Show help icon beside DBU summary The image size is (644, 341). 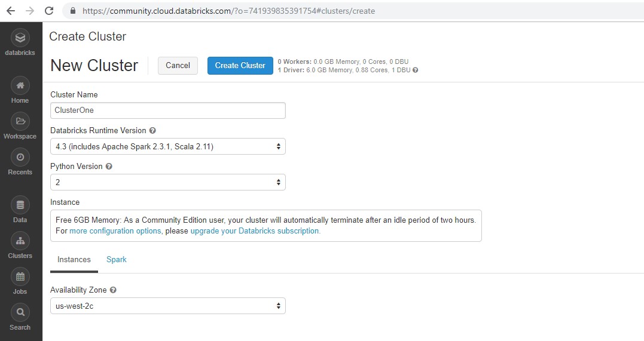[415, 70]
